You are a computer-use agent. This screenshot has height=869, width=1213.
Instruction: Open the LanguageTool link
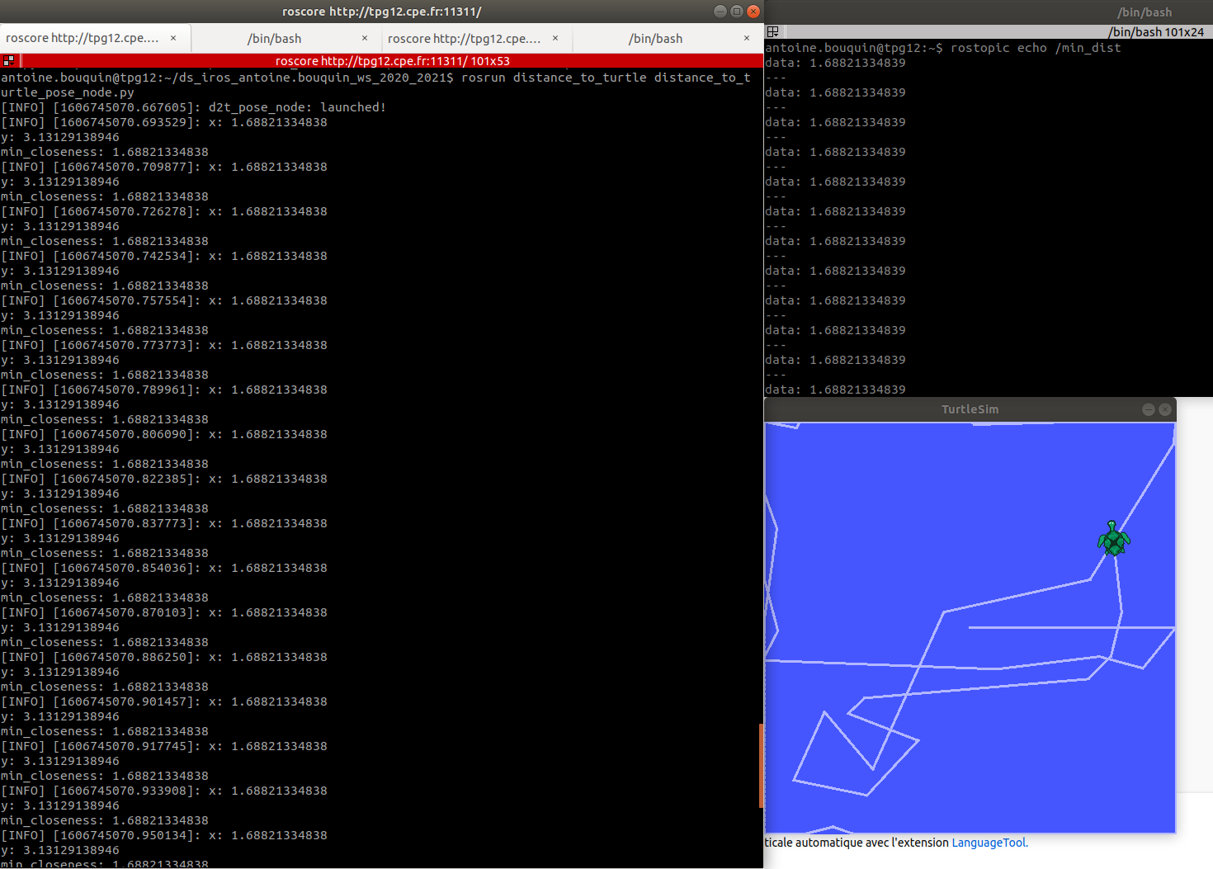tap(989, 843)
